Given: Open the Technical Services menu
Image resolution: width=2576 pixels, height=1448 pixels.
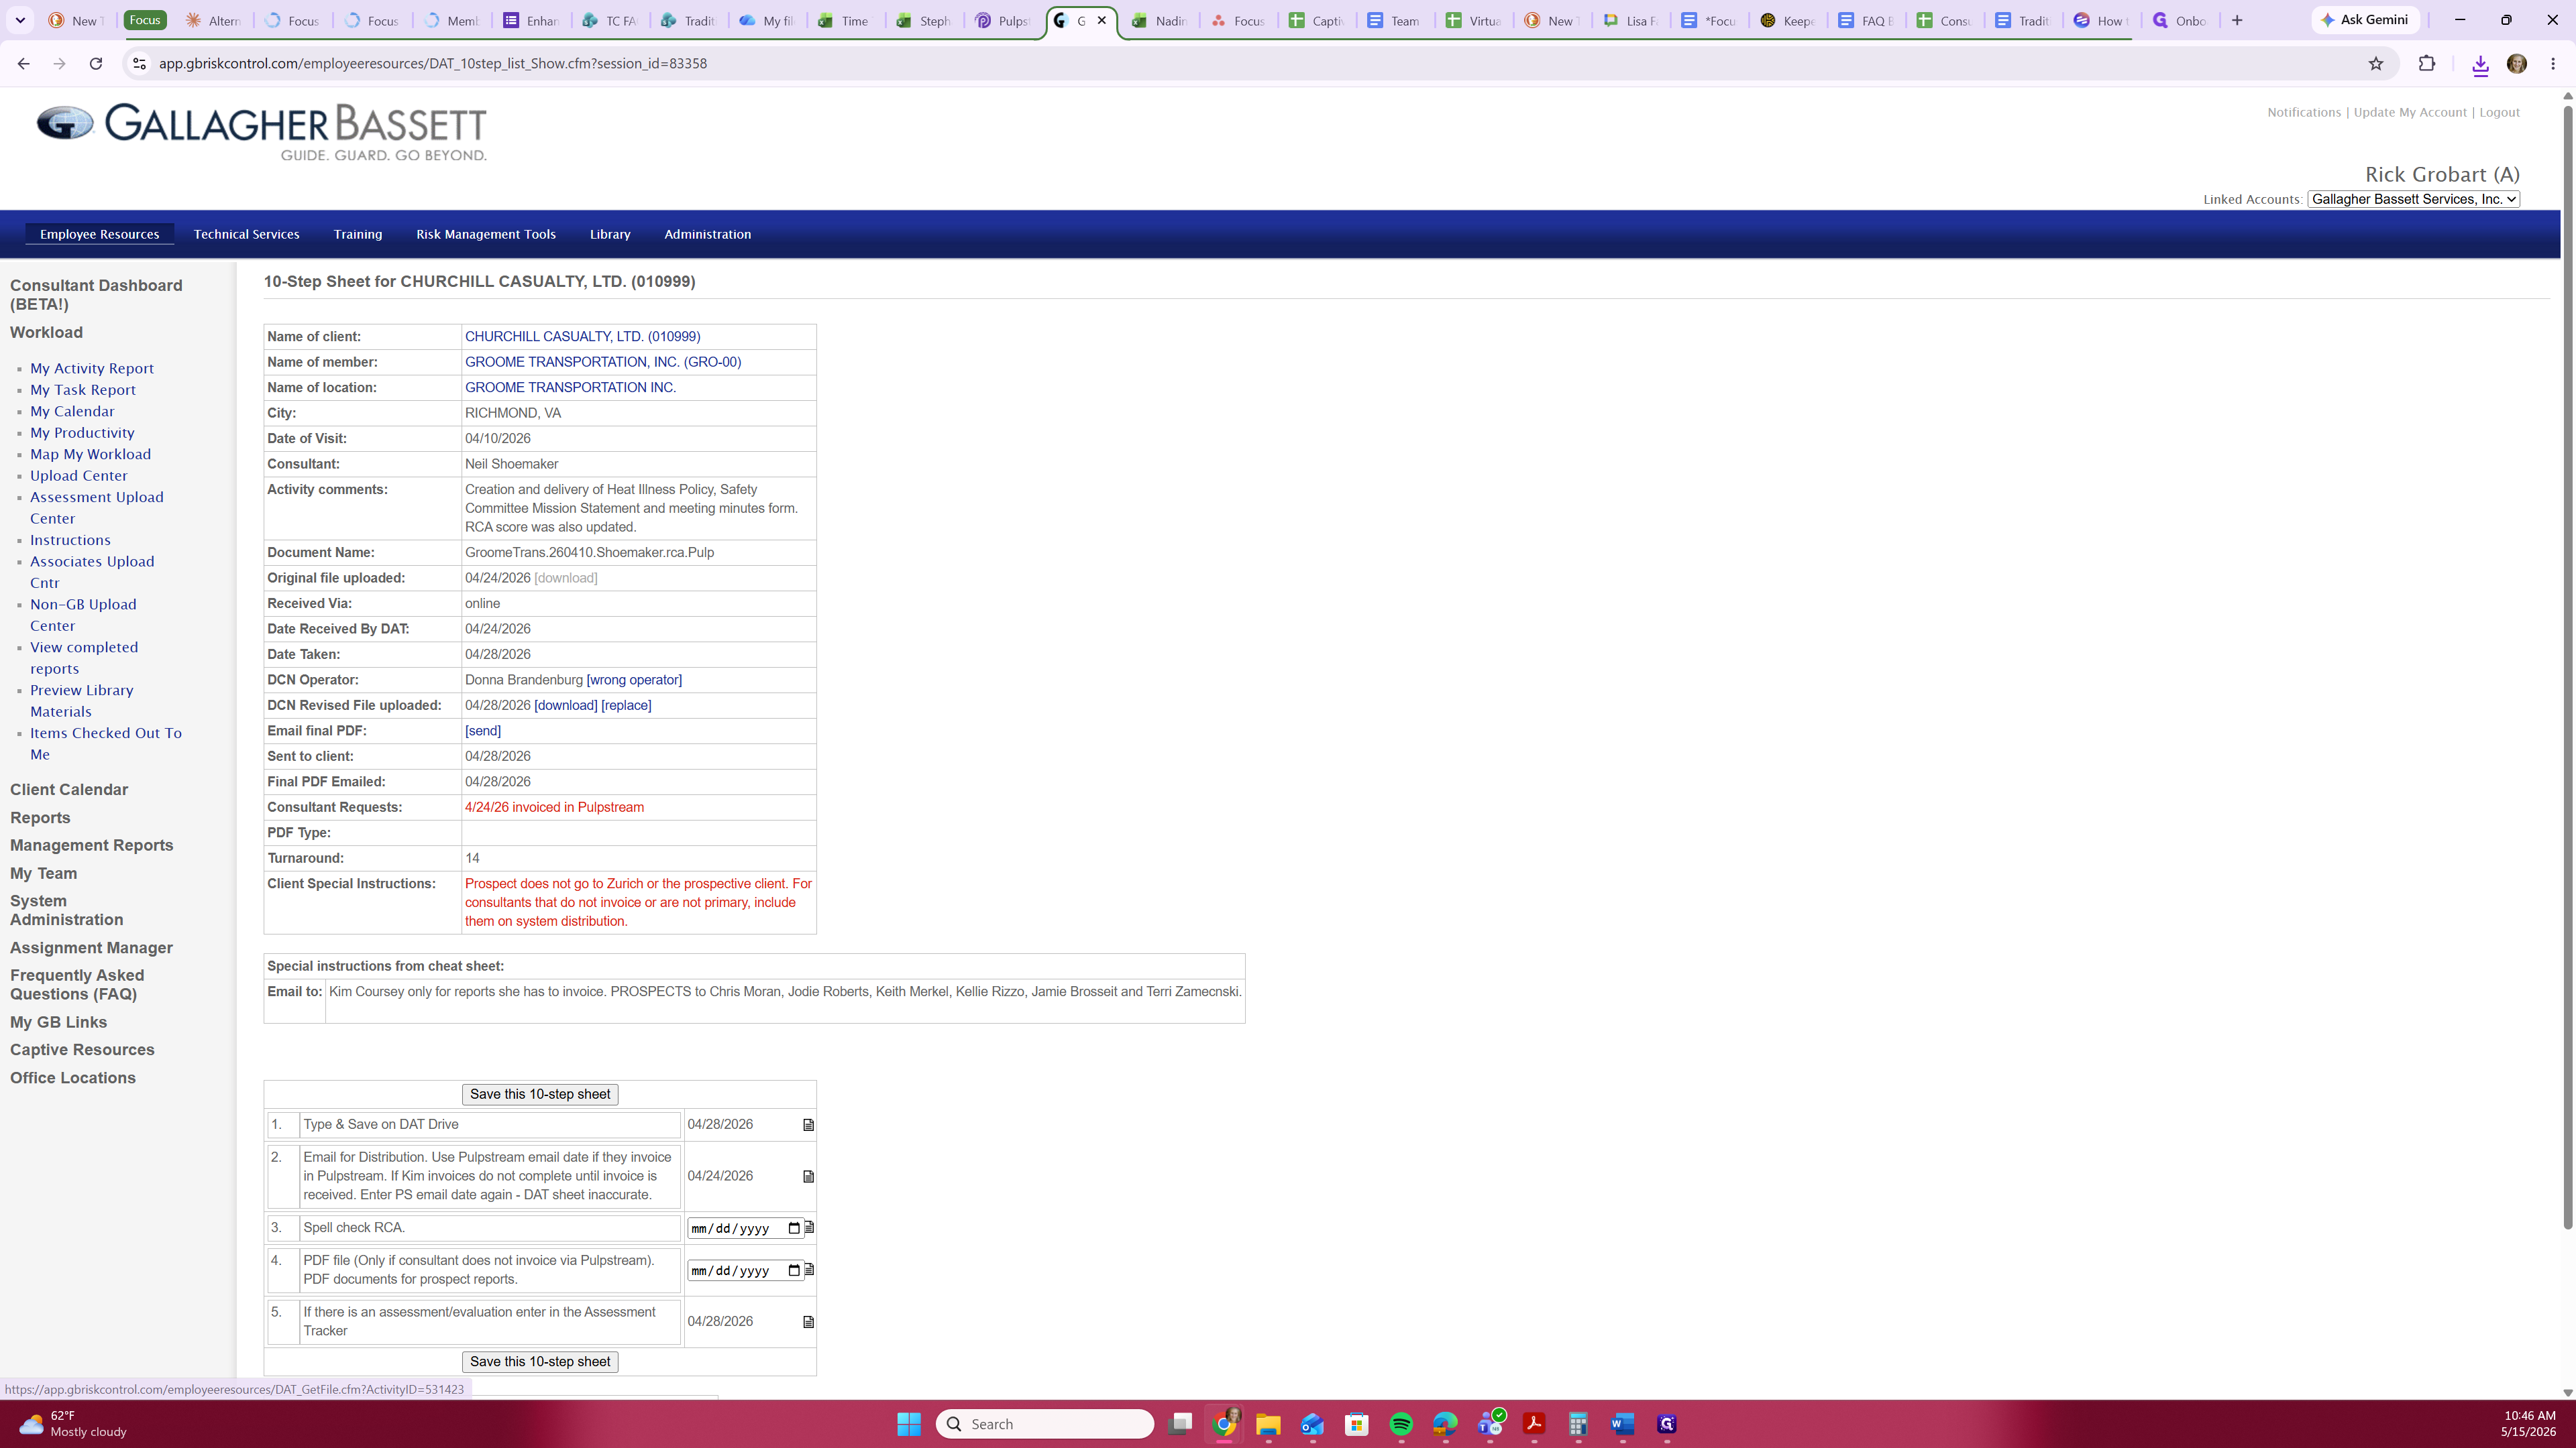Looking at the screenshot, I should 246,234.
